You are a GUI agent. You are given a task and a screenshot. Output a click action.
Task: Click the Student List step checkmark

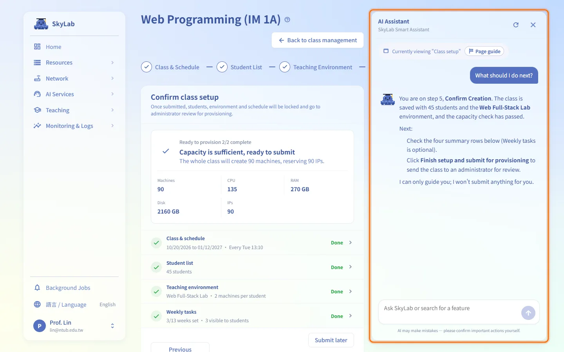(222, 67)
